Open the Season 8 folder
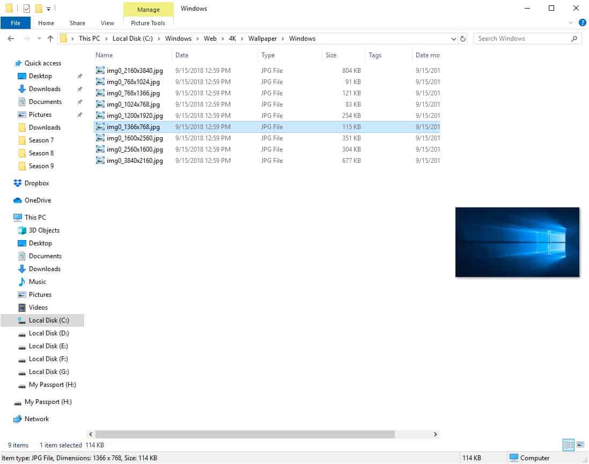The width and height of the screenshot is (589, 464). point(41,153)
